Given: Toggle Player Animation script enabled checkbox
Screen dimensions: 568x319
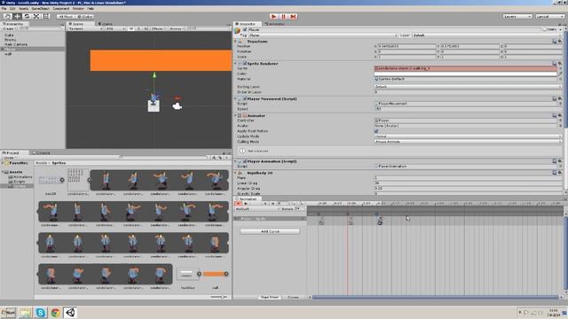Looking at the screenshot, I should pyautogui.click(x=245, y=161).
